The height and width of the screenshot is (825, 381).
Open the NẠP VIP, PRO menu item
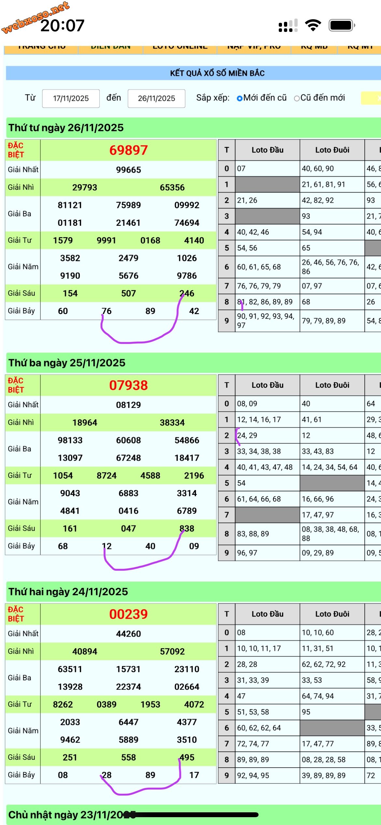254,48
